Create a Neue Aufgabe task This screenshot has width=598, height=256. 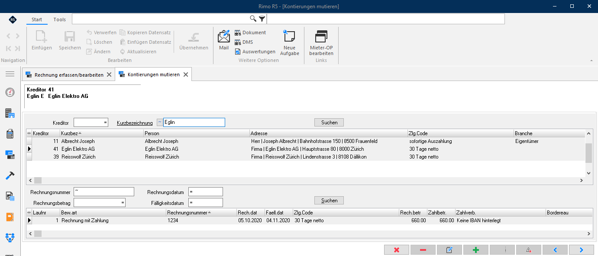[289, 42]
